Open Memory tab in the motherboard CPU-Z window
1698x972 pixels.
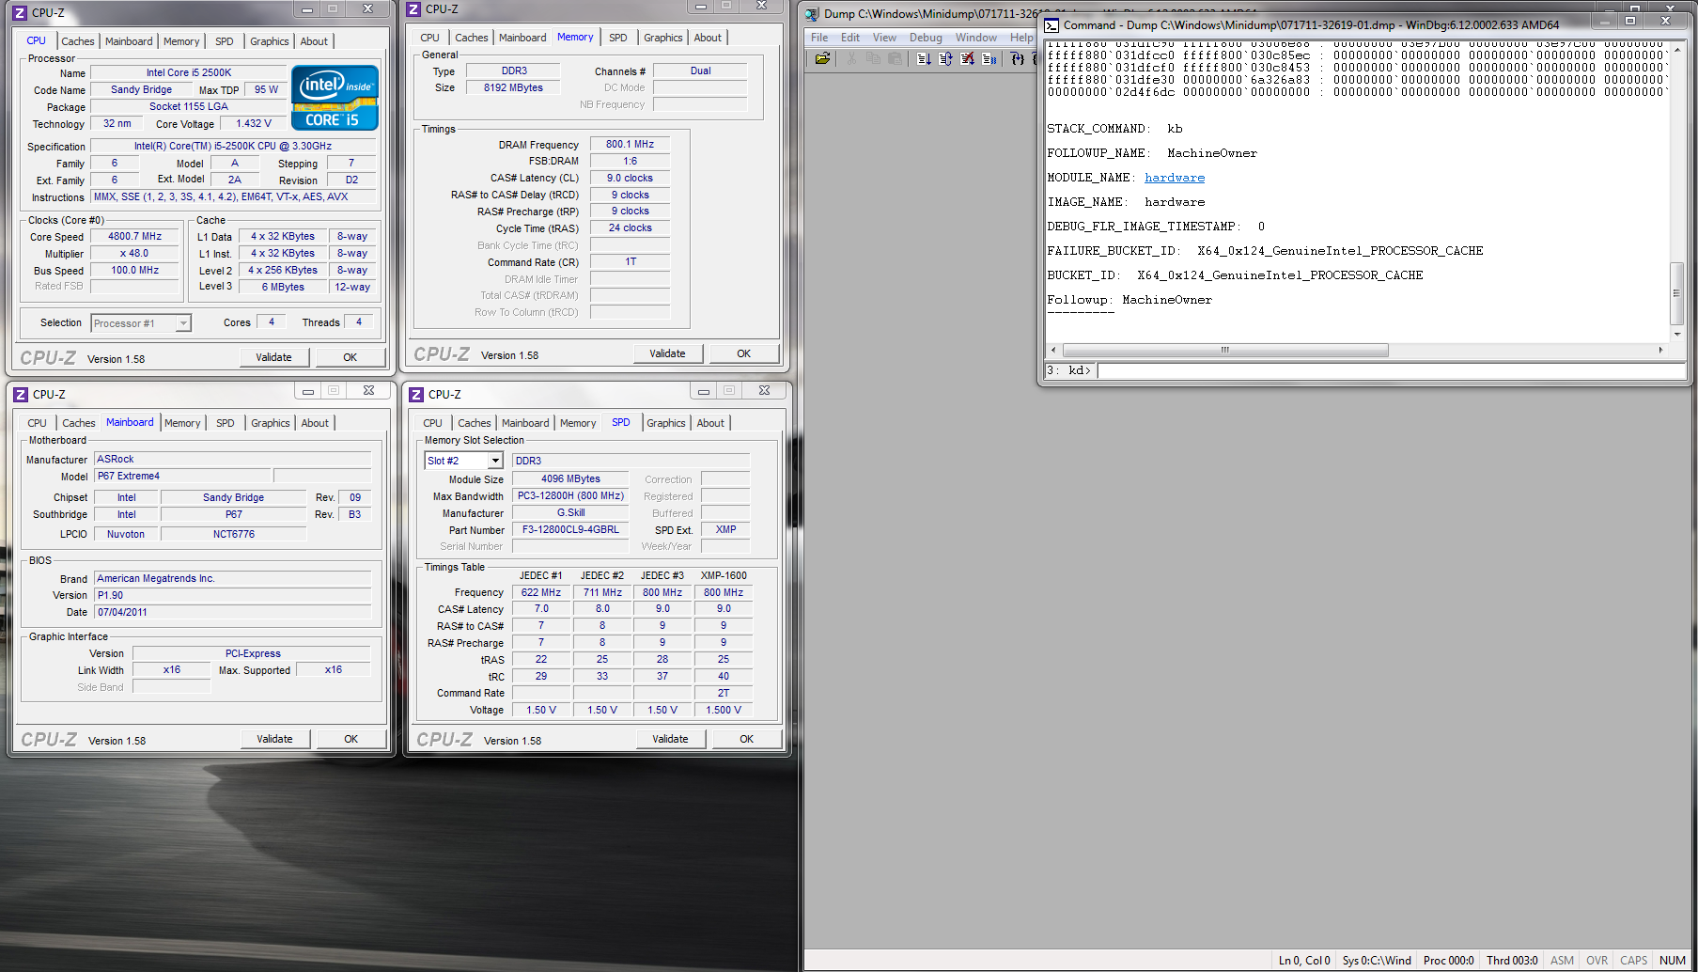pos(182,423)
